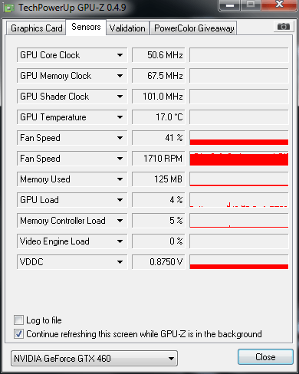Image resolution: width=299 pixels, height=374 pixels.
Task: Open the GPU Load dropdown arrow
Action: click(120, 200)
